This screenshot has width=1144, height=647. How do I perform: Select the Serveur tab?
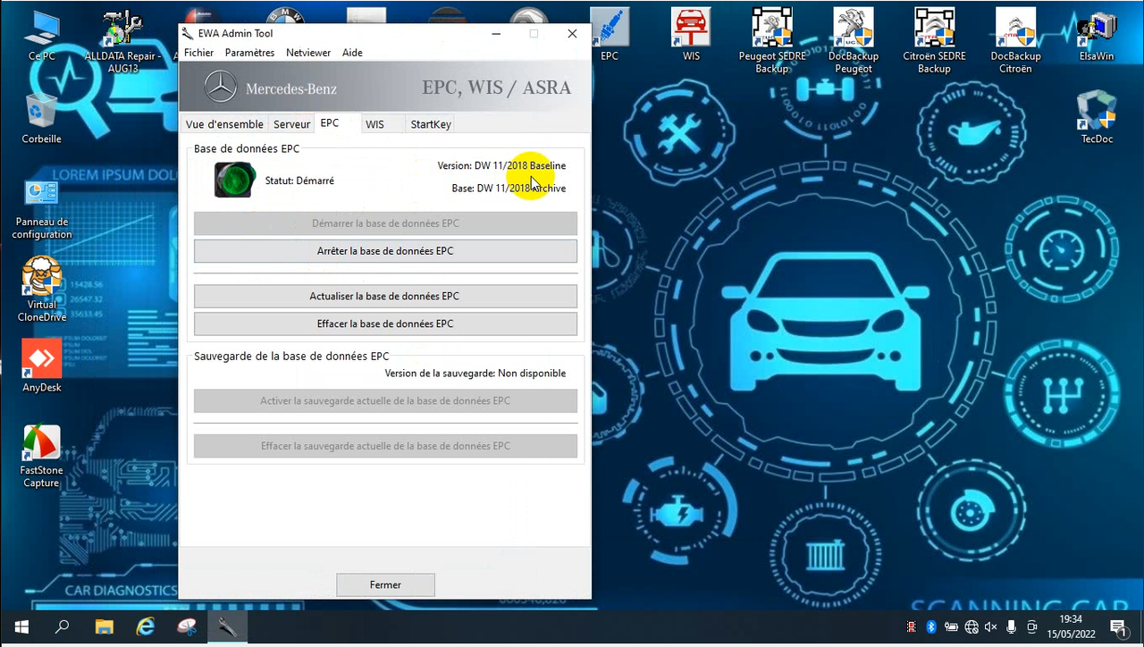pyautogui.click(x=291, y=124)
